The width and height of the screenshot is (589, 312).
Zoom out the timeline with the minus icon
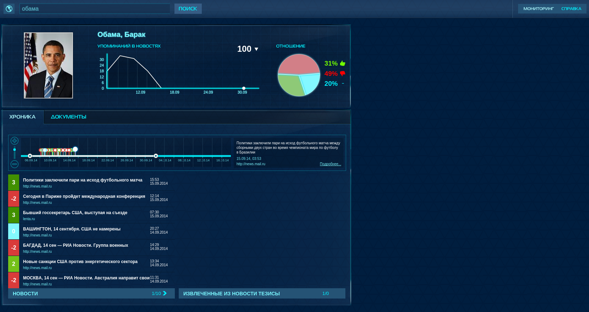[x=15, y=164]
